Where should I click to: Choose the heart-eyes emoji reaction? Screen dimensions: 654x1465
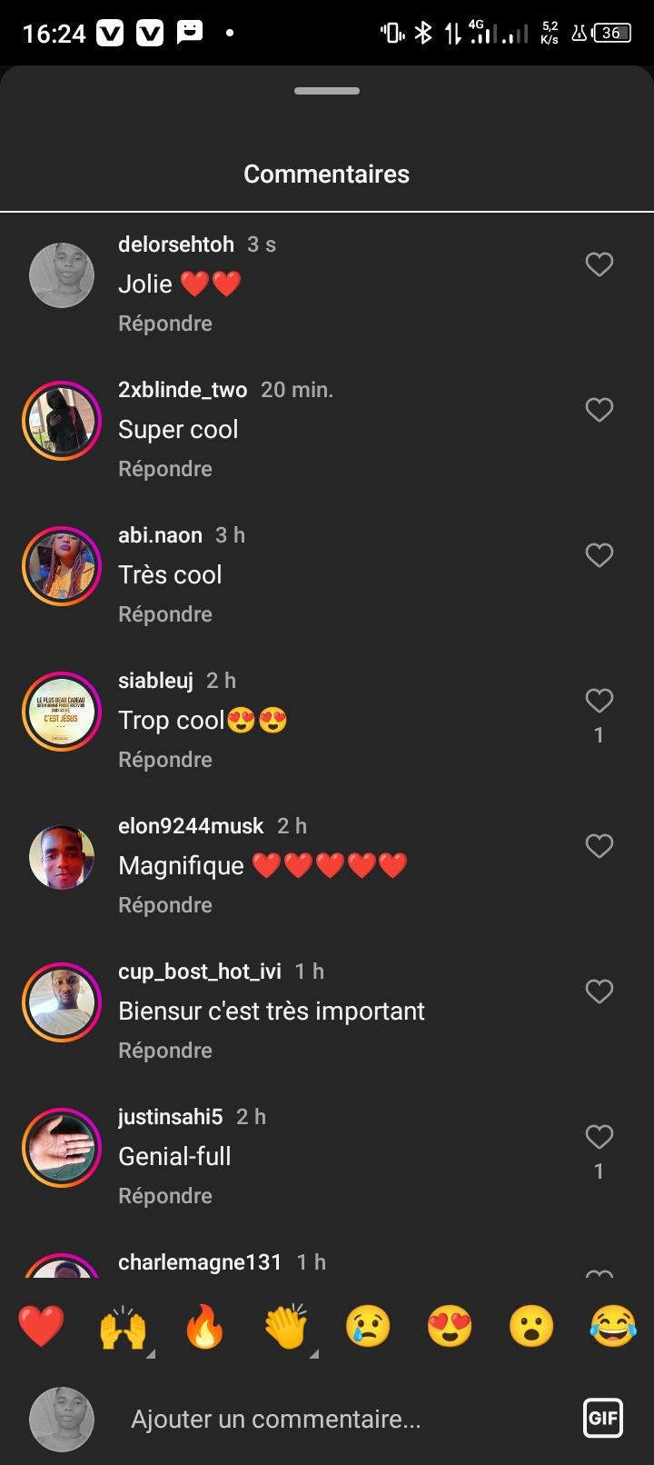pos(450,1326)
